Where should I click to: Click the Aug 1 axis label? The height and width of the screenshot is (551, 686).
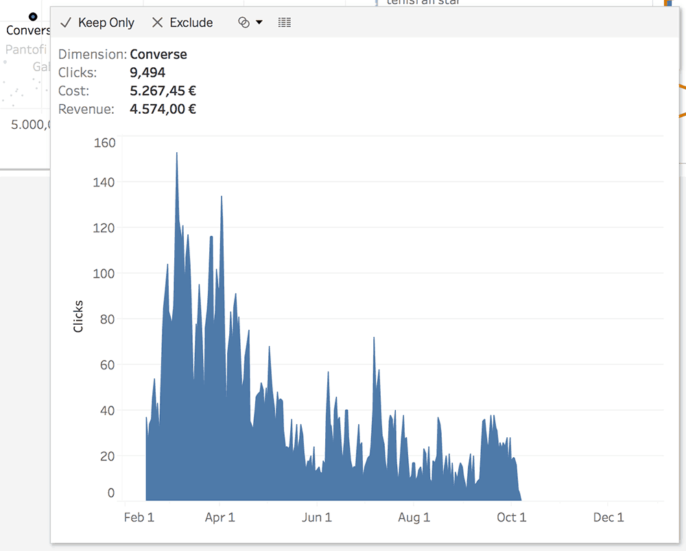pyautogui.click(x=414, y=517)
